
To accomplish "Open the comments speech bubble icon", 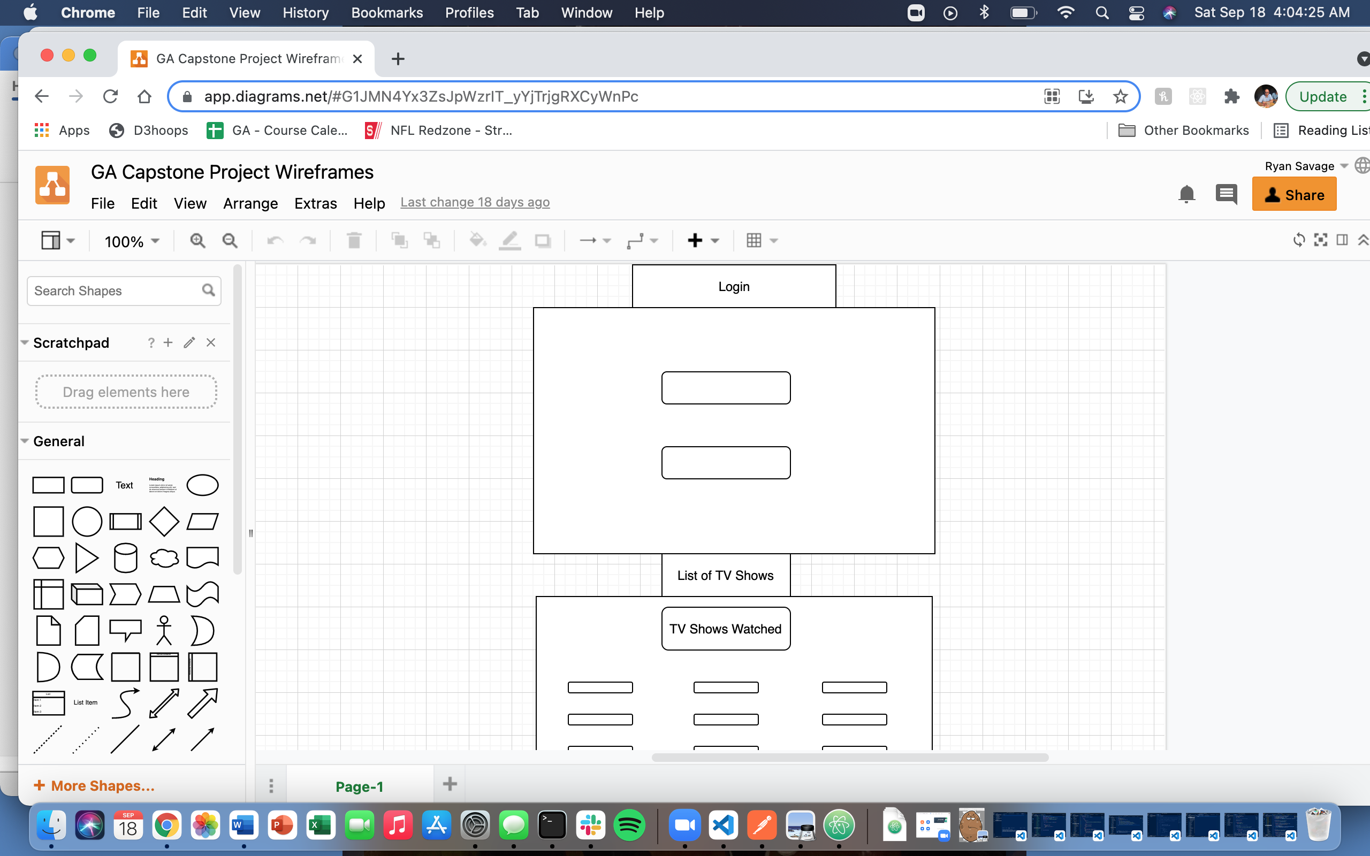I will 1226,195.
